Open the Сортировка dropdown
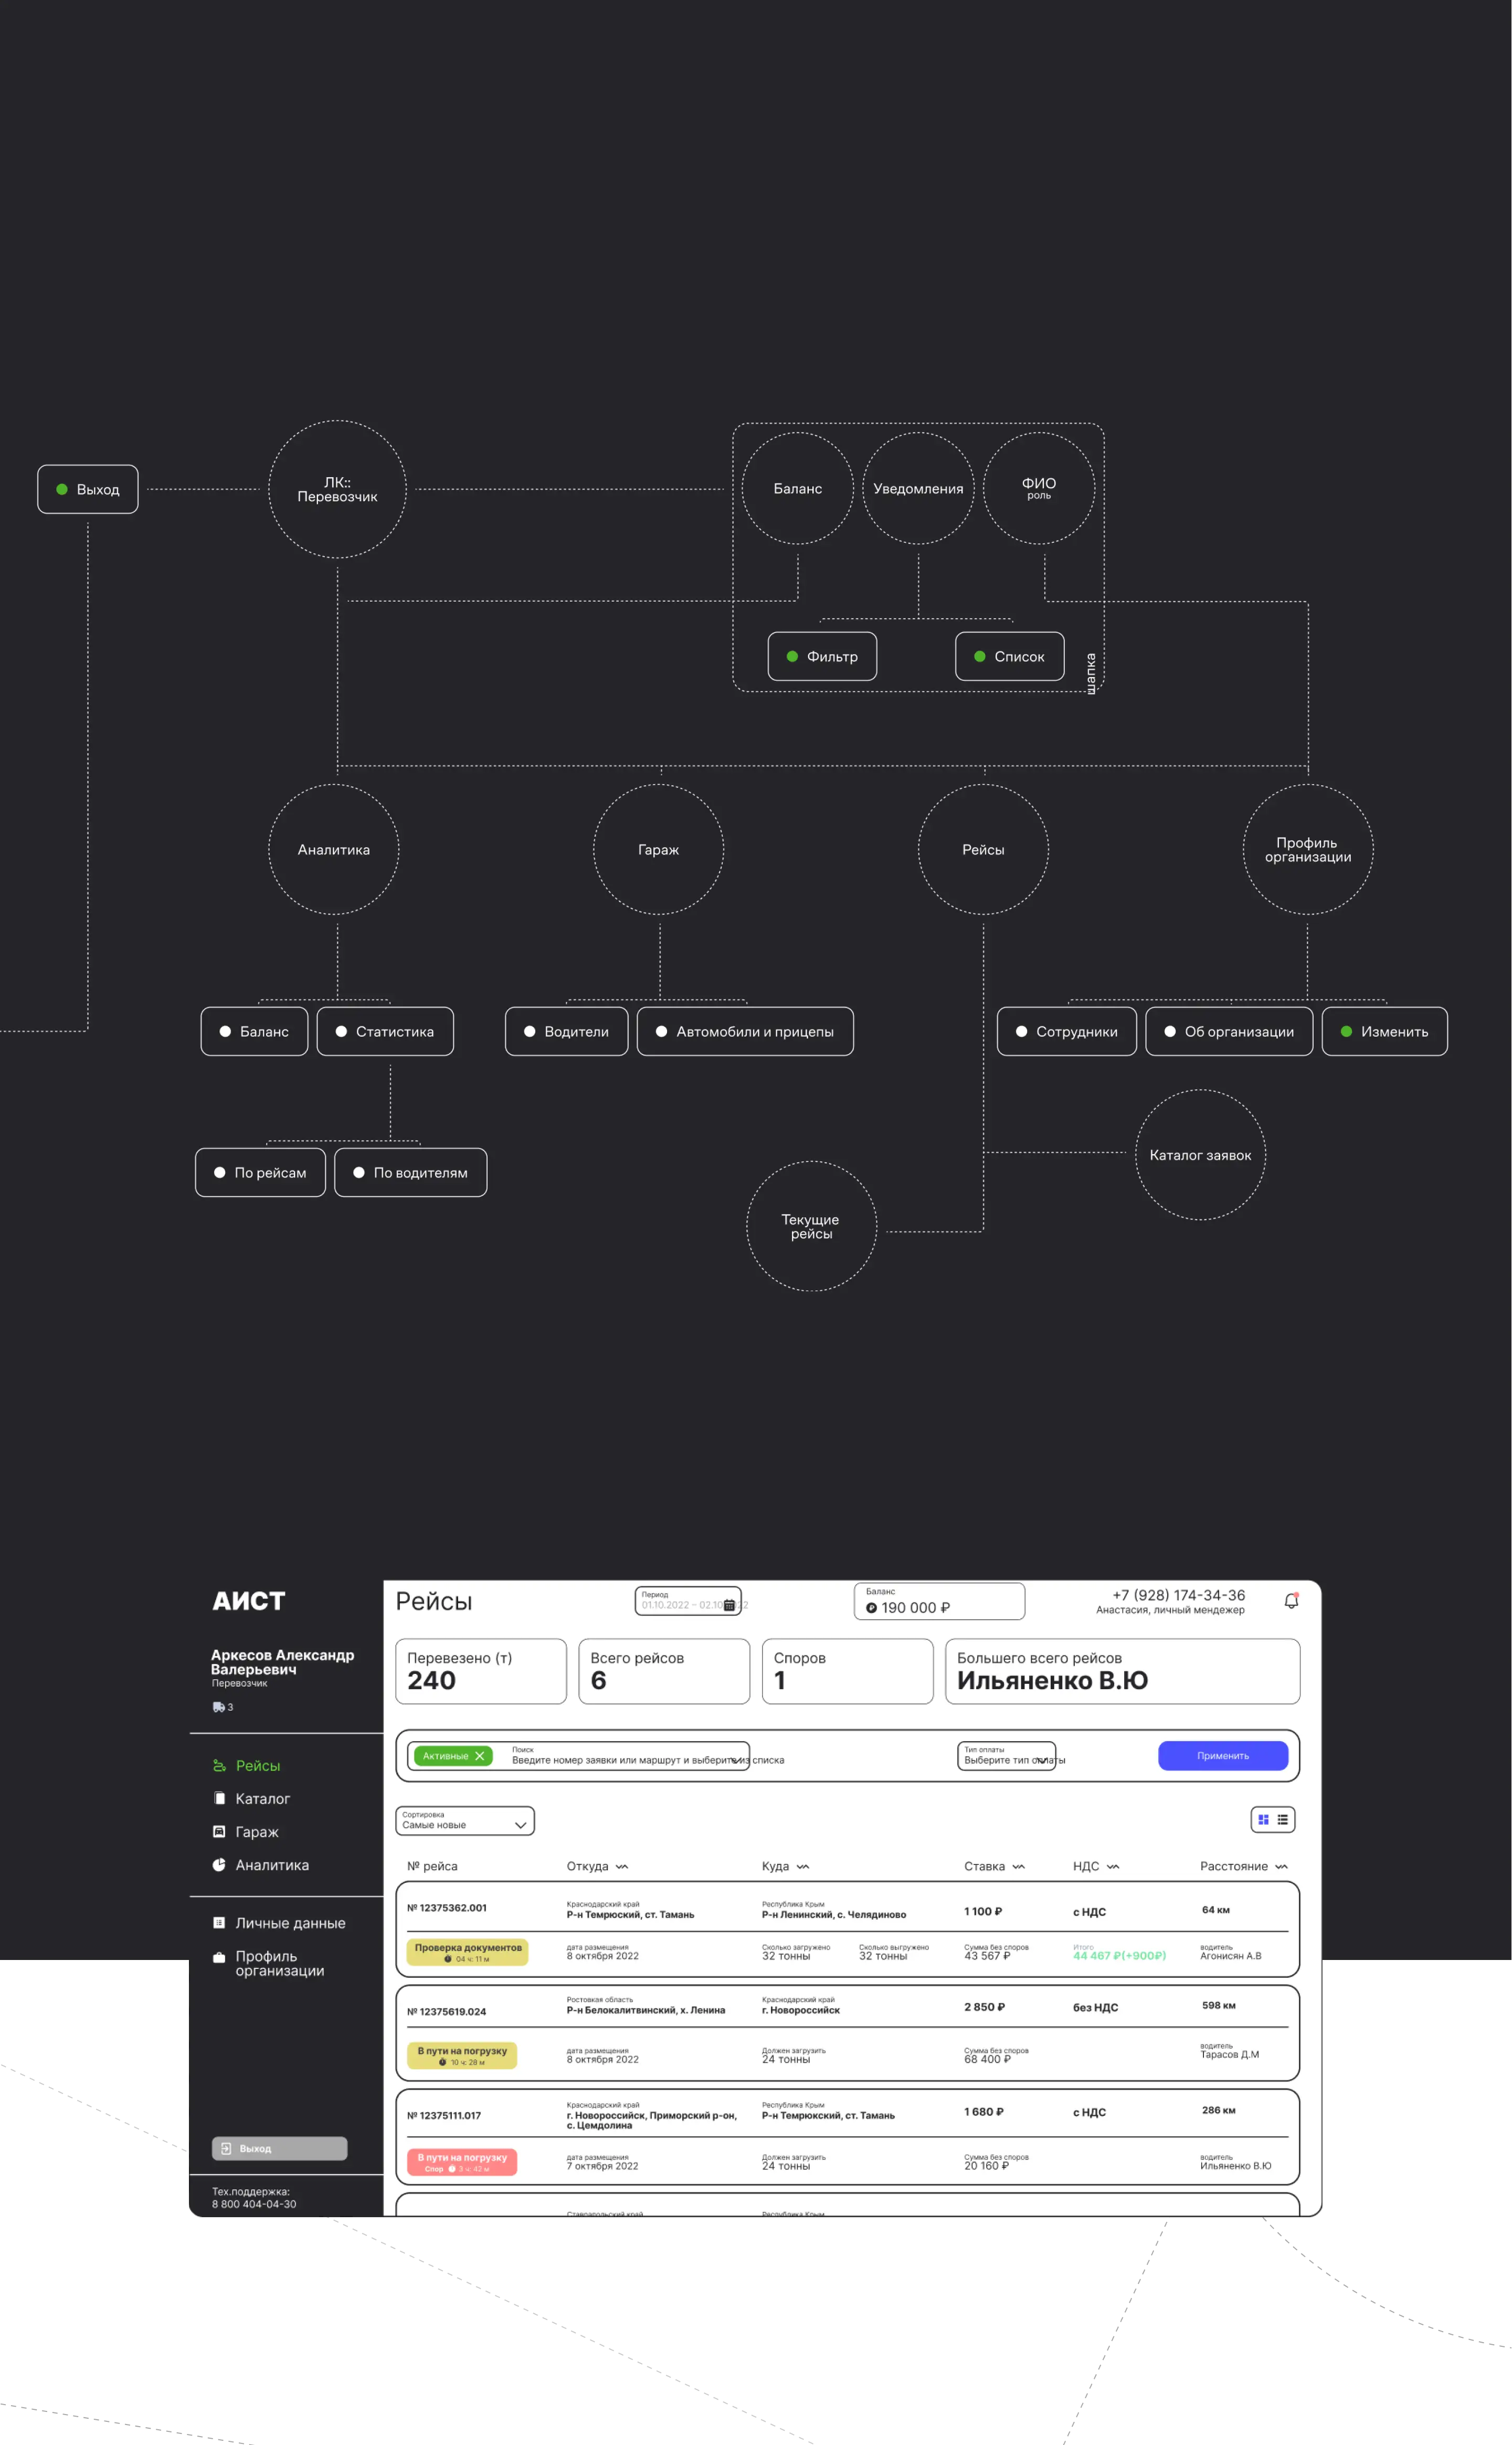 (x=465, y=1820)
